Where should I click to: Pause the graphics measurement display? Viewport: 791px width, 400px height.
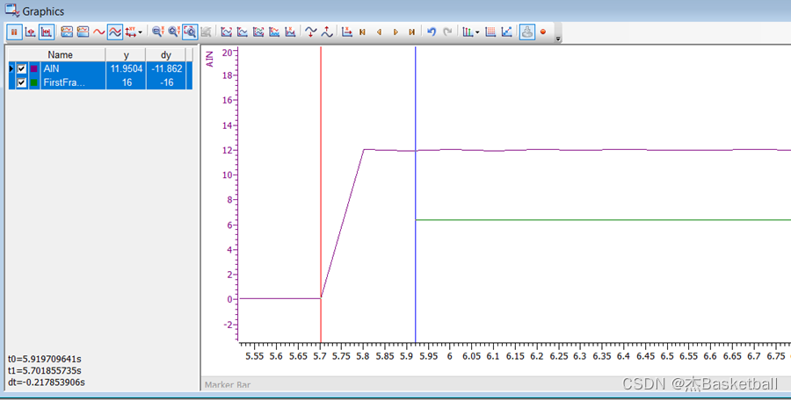(14, 32)
